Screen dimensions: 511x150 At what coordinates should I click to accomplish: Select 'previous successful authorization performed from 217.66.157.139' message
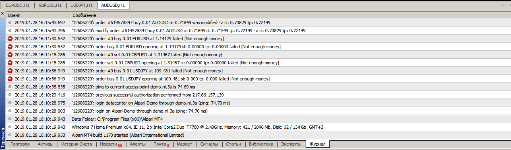point(147,95)
